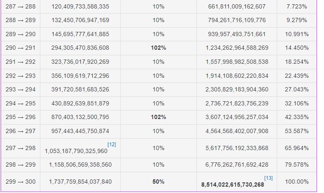Select the 299 → 300 level cell
This screenshot has height=193, width=324.
pos(20,182)
